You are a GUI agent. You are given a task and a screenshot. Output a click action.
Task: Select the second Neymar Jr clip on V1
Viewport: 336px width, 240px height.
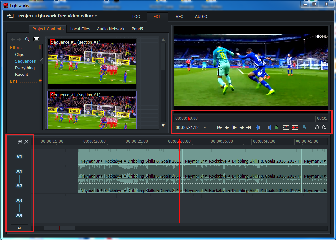coord(242,157)
